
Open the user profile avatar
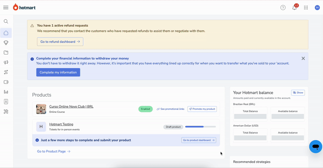317,8
